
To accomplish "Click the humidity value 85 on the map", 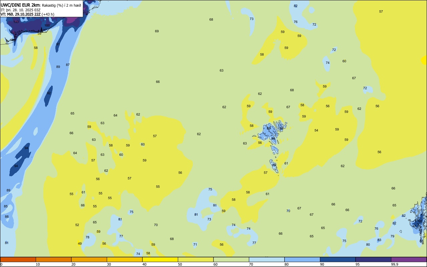I will [6, 206].
